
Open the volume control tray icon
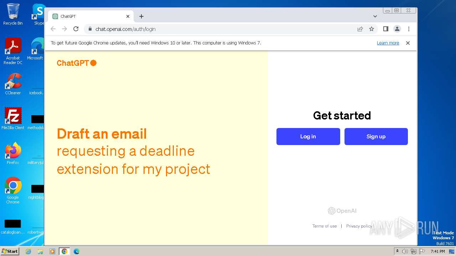pos(405,251)
